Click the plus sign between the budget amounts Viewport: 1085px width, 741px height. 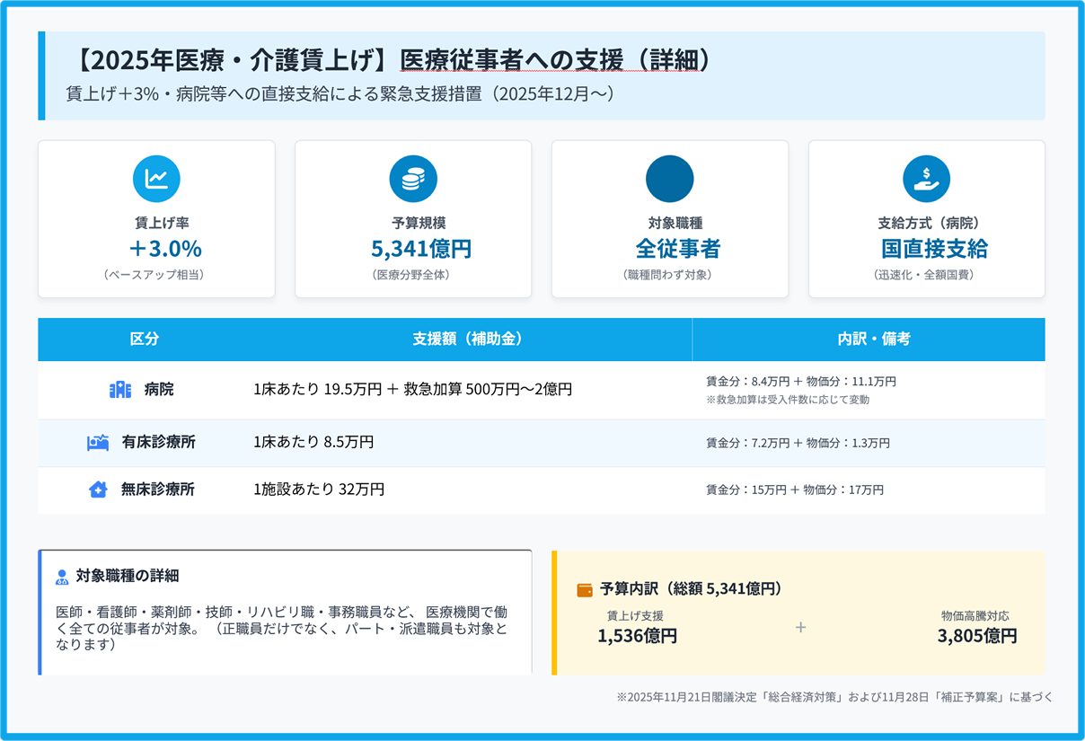800,627
